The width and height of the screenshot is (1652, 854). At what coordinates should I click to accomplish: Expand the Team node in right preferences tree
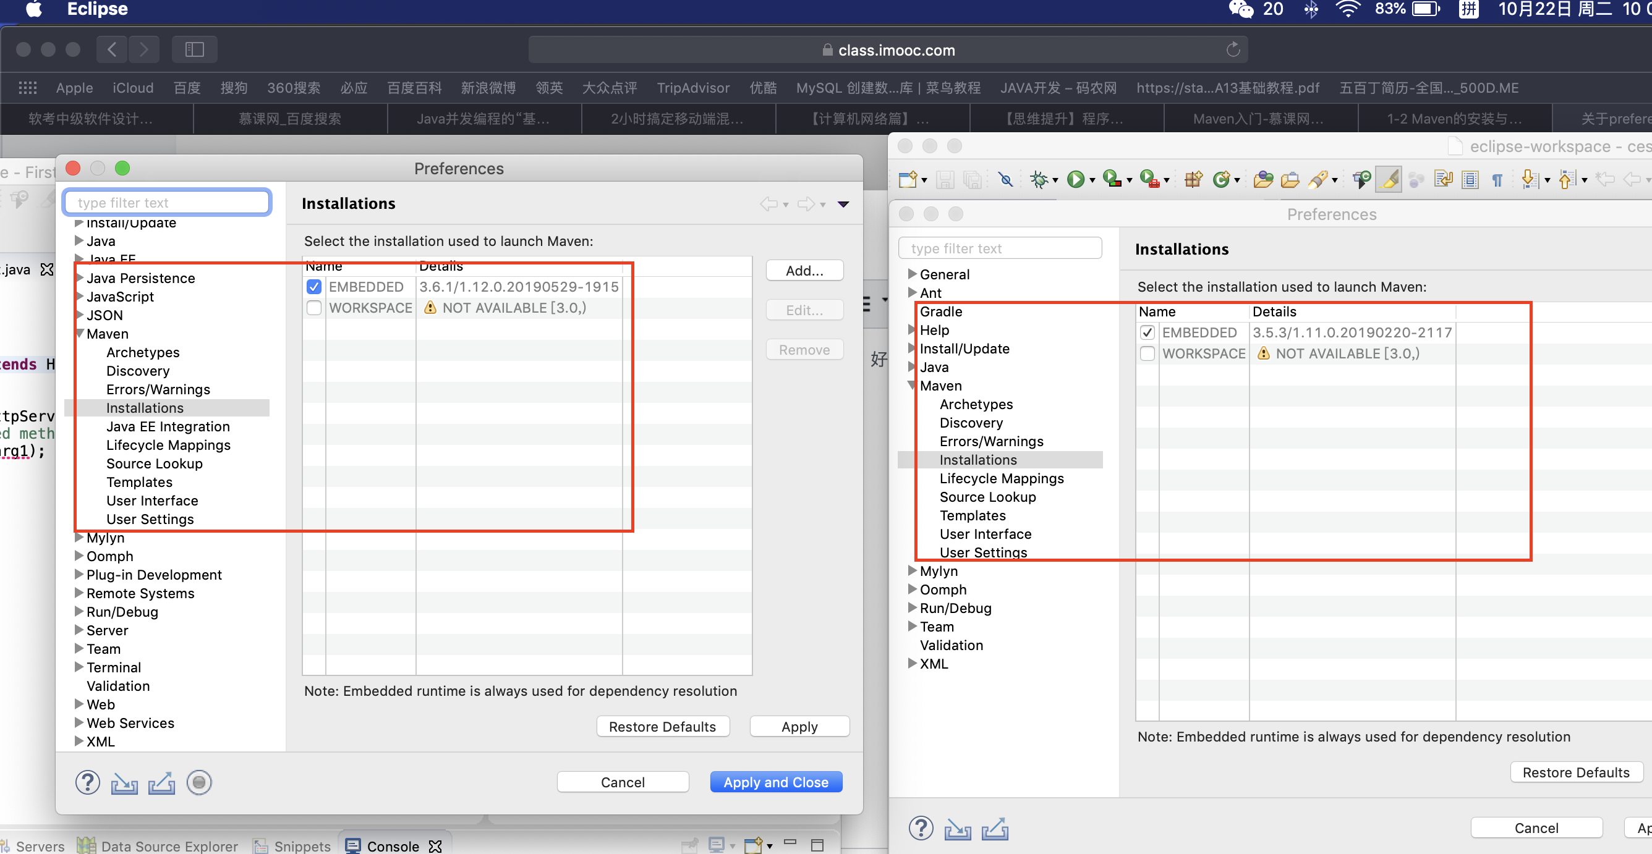point(912,626)
